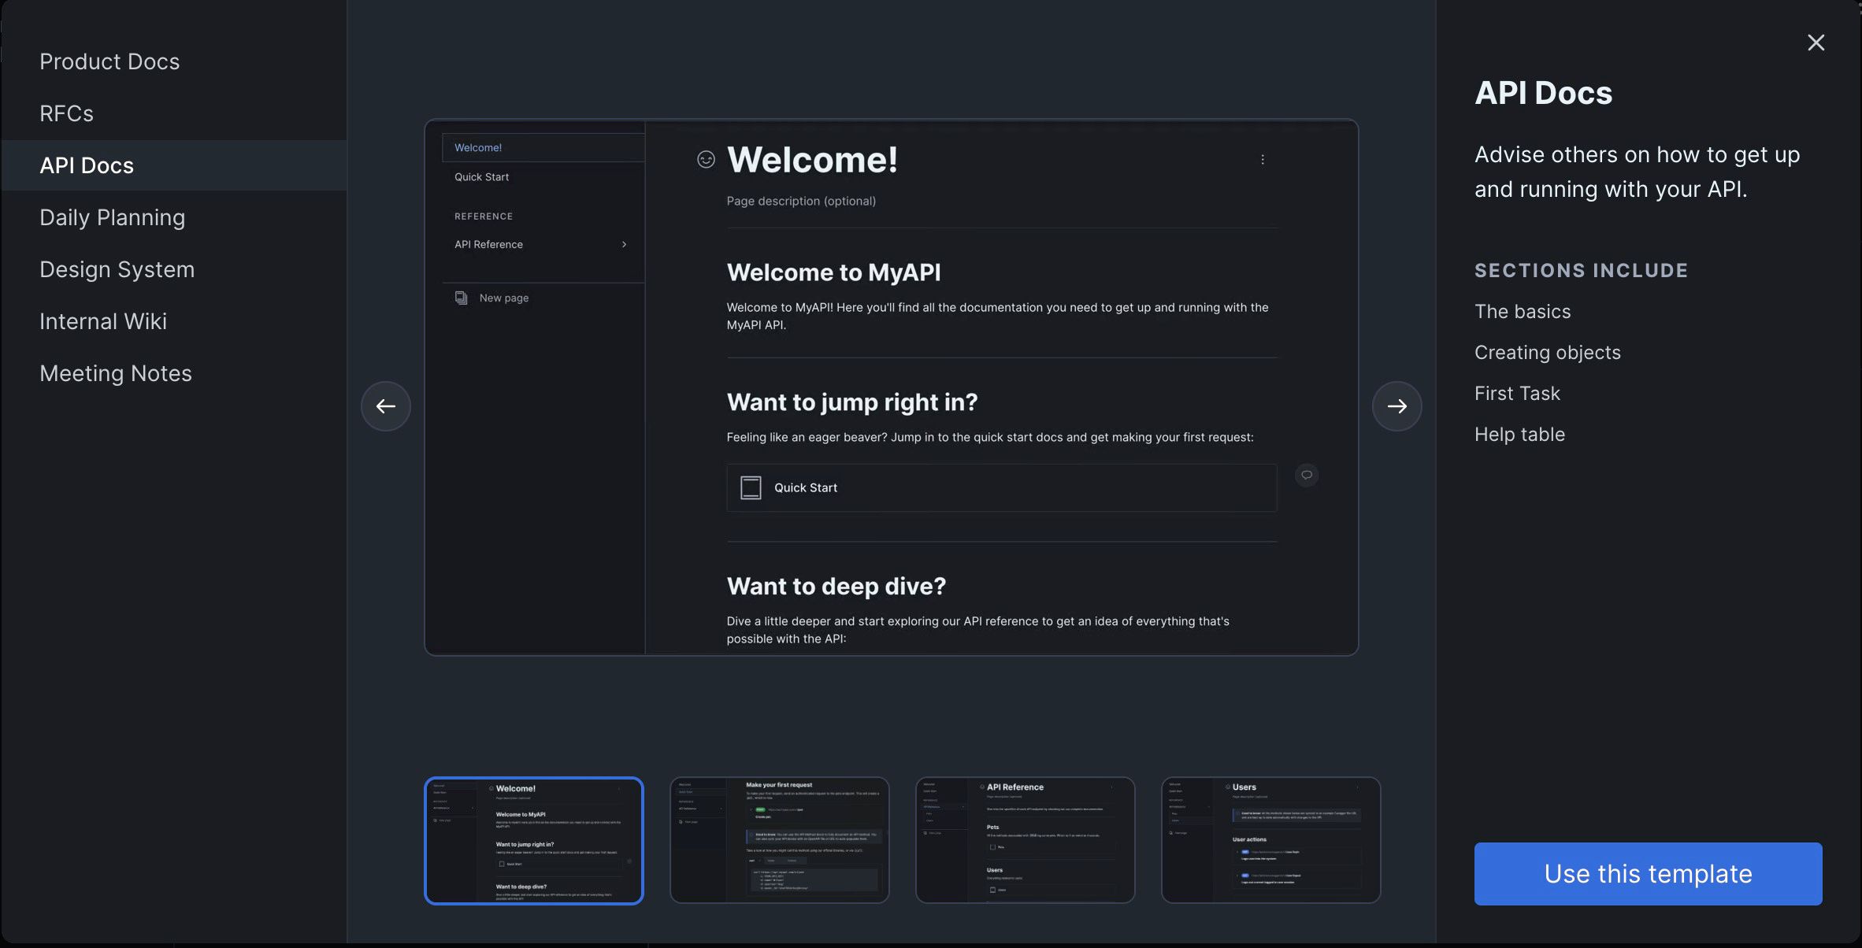Switch to the RFCs templates

[x=66, y=113]
